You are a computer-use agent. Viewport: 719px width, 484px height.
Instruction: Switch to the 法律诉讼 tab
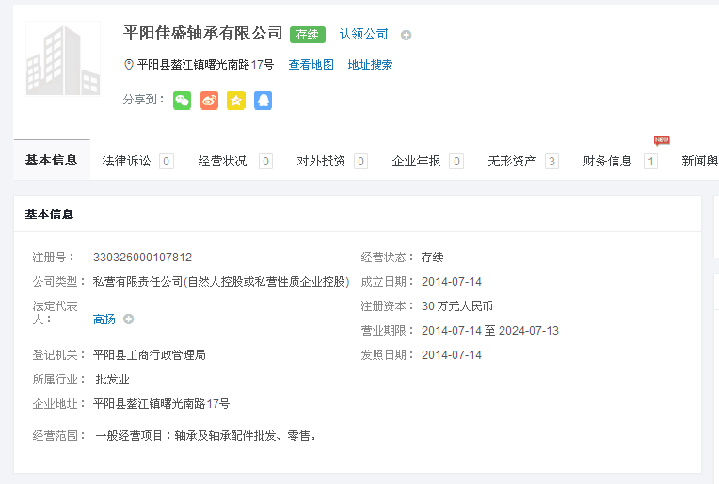[127, 161]
